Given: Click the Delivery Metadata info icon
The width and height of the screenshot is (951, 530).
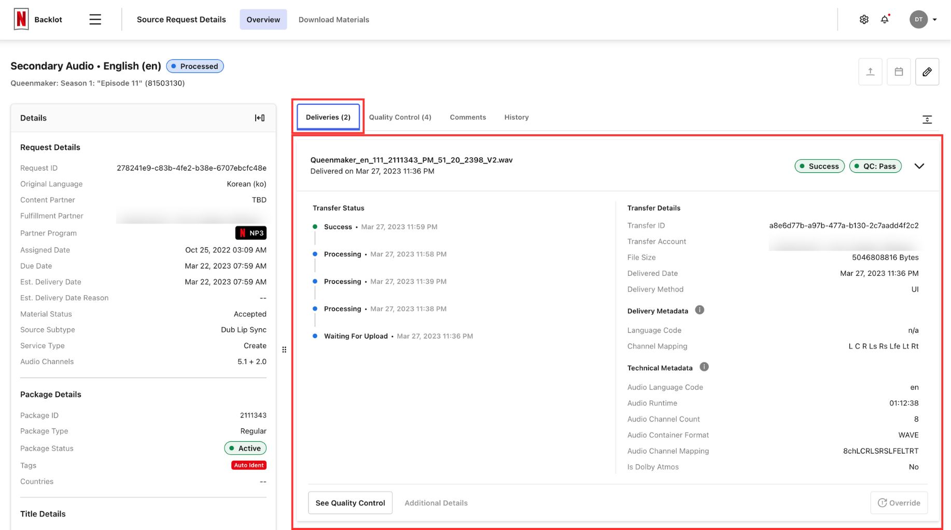Looking at the screenshot, I should pos(700,310).
